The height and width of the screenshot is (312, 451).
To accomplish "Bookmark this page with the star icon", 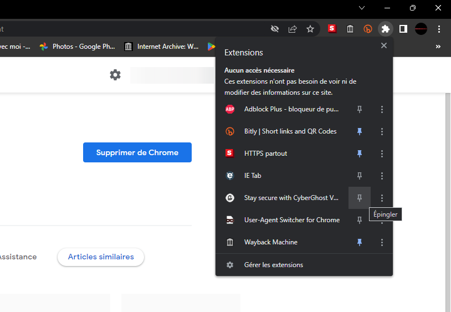I will coord(310,29).
